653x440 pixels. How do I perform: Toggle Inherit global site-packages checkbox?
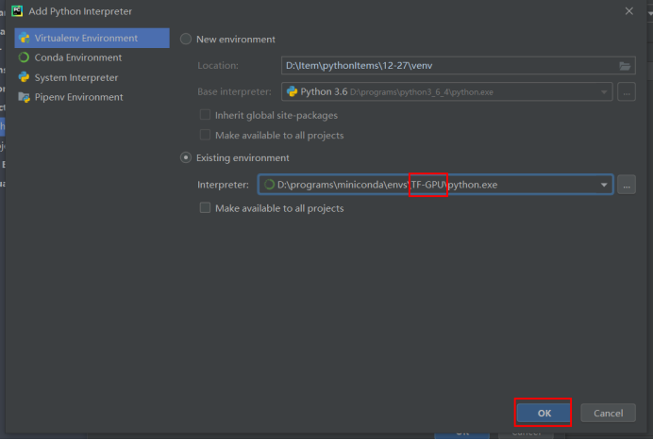[206, 115]
